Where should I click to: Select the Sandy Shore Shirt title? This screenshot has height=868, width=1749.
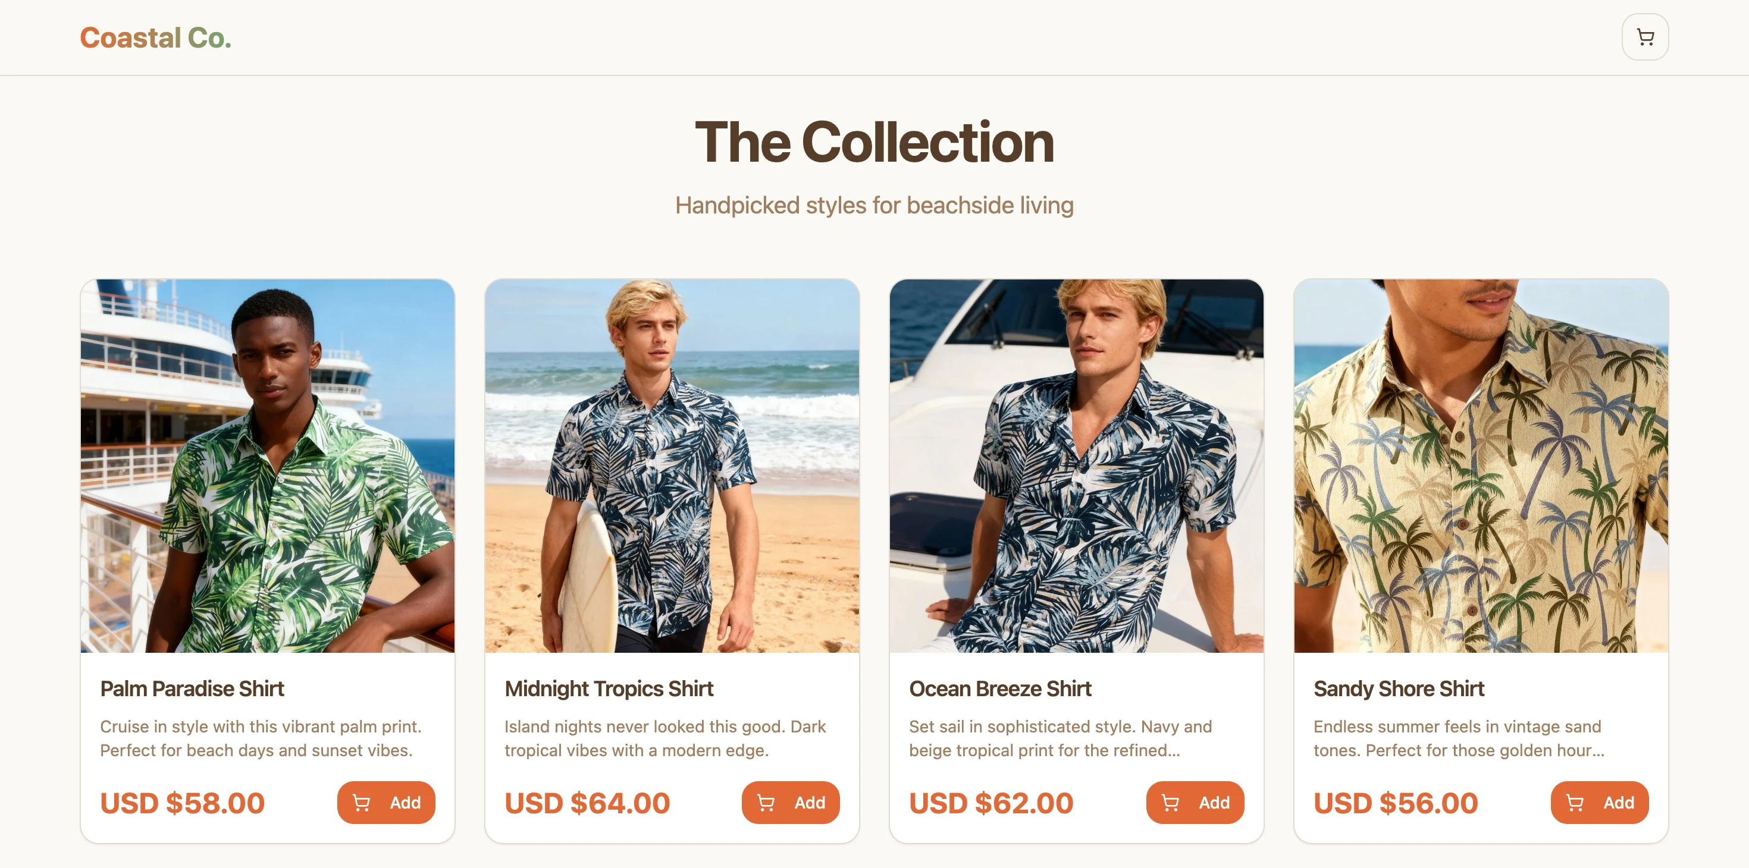[x=1399, y=688]
